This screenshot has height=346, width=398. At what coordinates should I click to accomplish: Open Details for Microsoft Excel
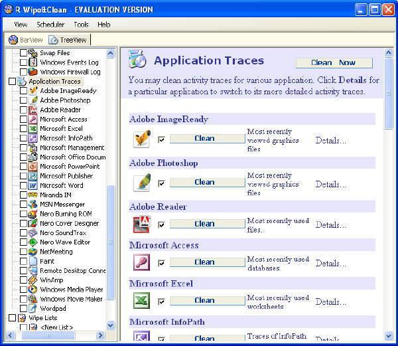click(x=331, y=302)
